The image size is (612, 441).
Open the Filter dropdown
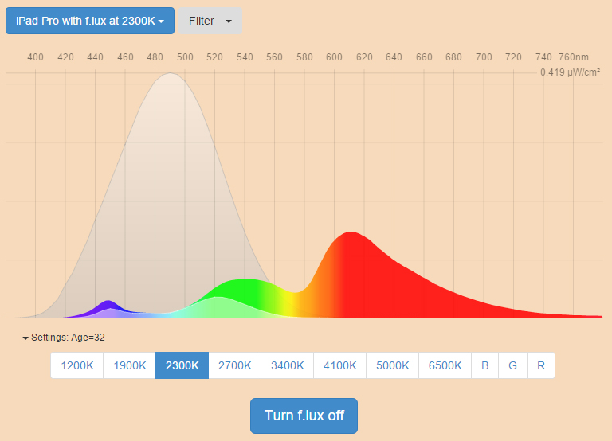click(210, 21)
